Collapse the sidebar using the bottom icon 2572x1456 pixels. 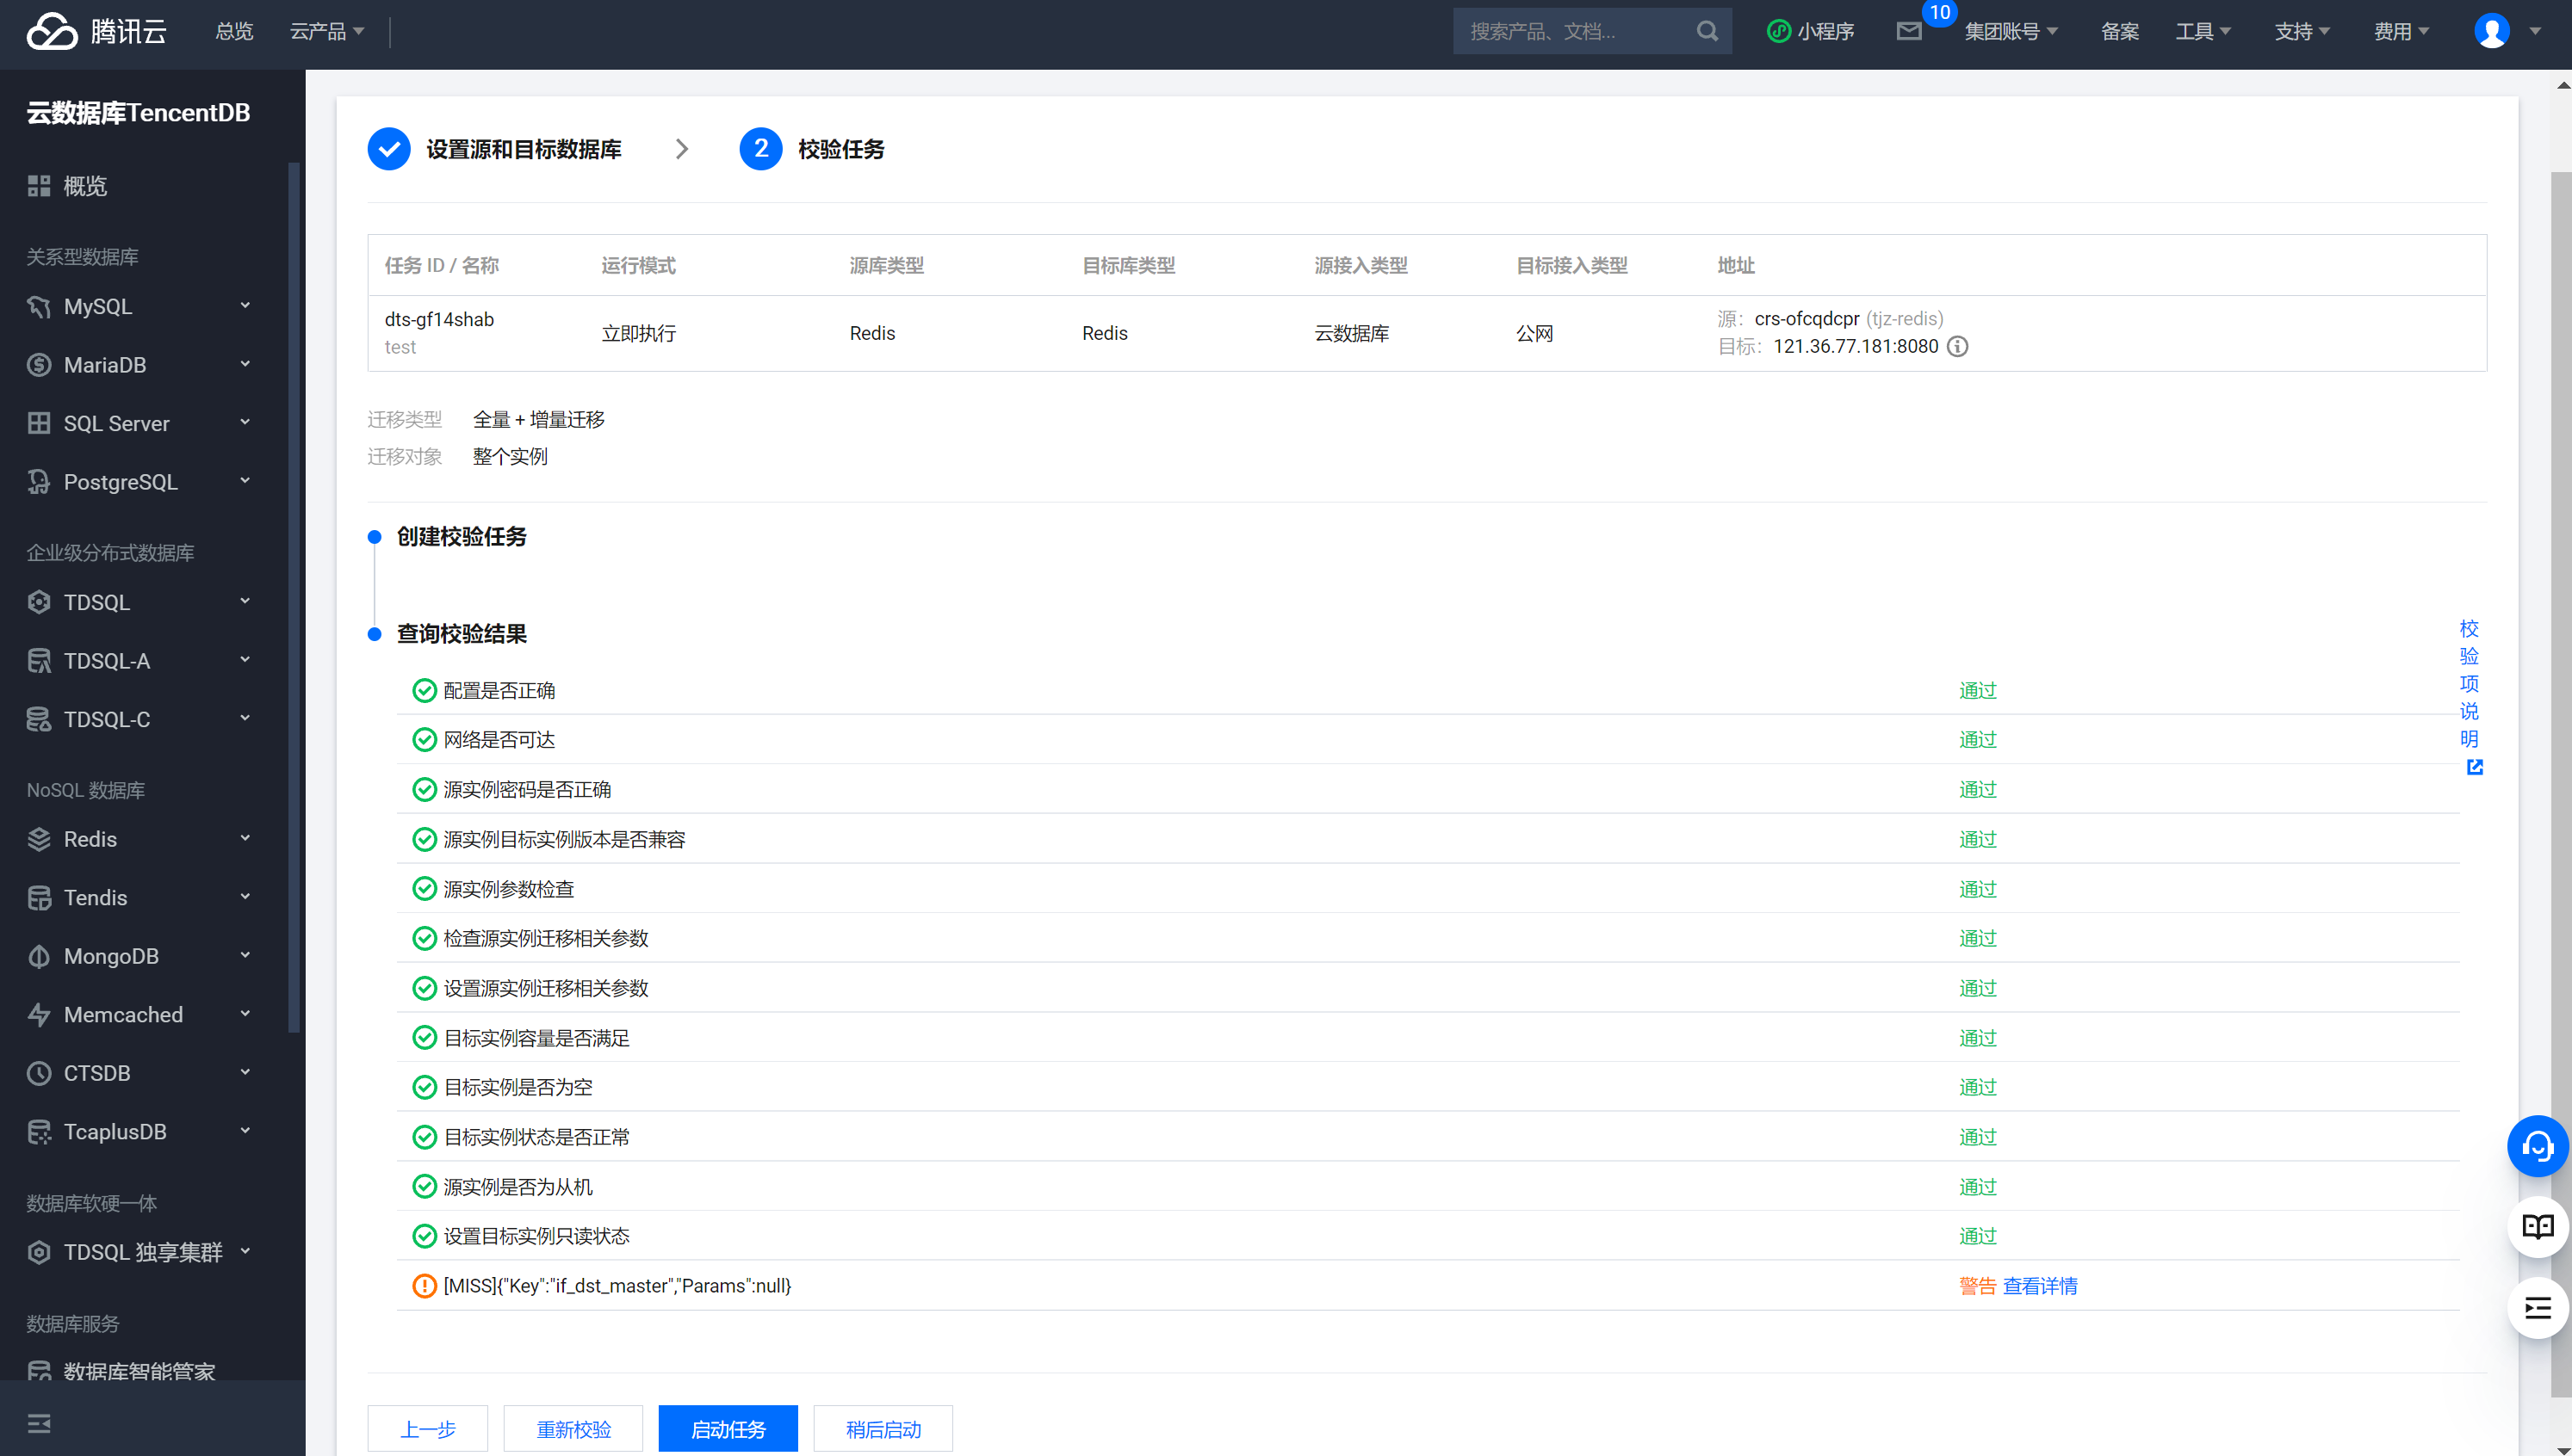click(39, 1423)
